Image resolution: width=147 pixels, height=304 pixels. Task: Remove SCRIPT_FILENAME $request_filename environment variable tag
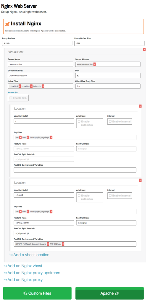[x=48, y=244]
